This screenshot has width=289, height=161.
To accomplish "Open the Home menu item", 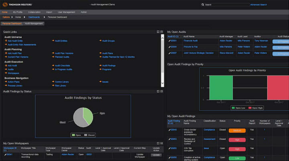I will tap(4, 12).
